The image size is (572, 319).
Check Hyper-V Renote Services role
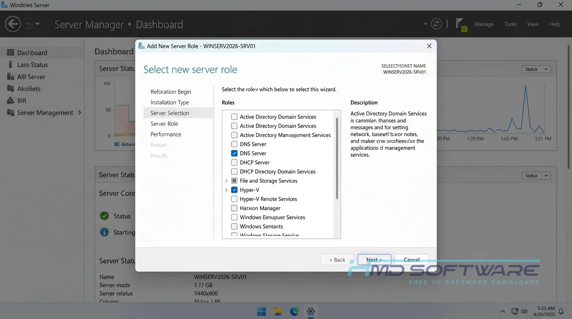(x=234, y=199)
